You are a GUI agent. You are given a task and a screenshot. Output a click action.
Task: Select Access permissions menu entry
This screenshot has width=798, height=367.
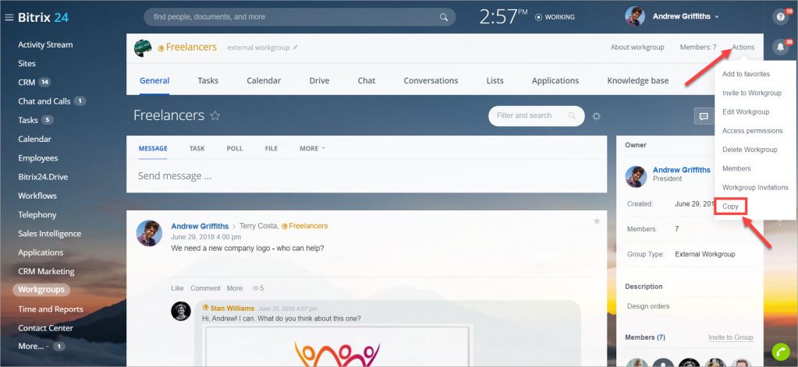click(752, 131)
